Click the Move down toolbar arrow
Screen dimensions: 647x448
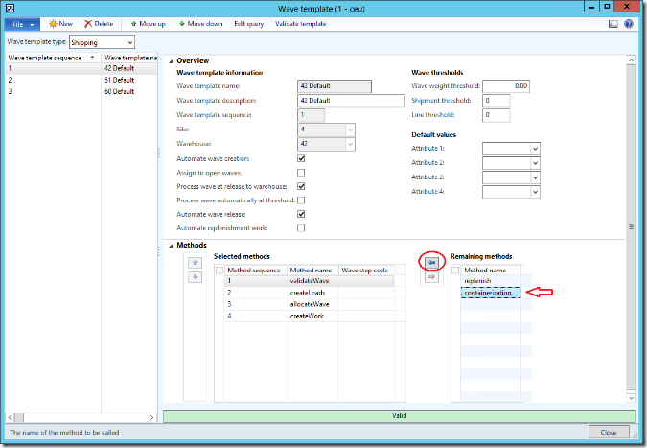point(182,23)
